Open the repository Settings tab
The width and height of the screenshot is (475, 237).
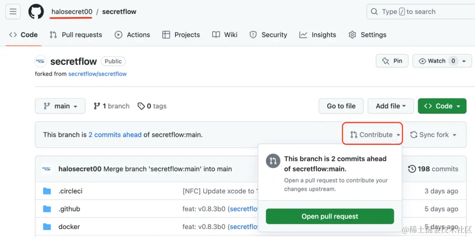[367, 35]
